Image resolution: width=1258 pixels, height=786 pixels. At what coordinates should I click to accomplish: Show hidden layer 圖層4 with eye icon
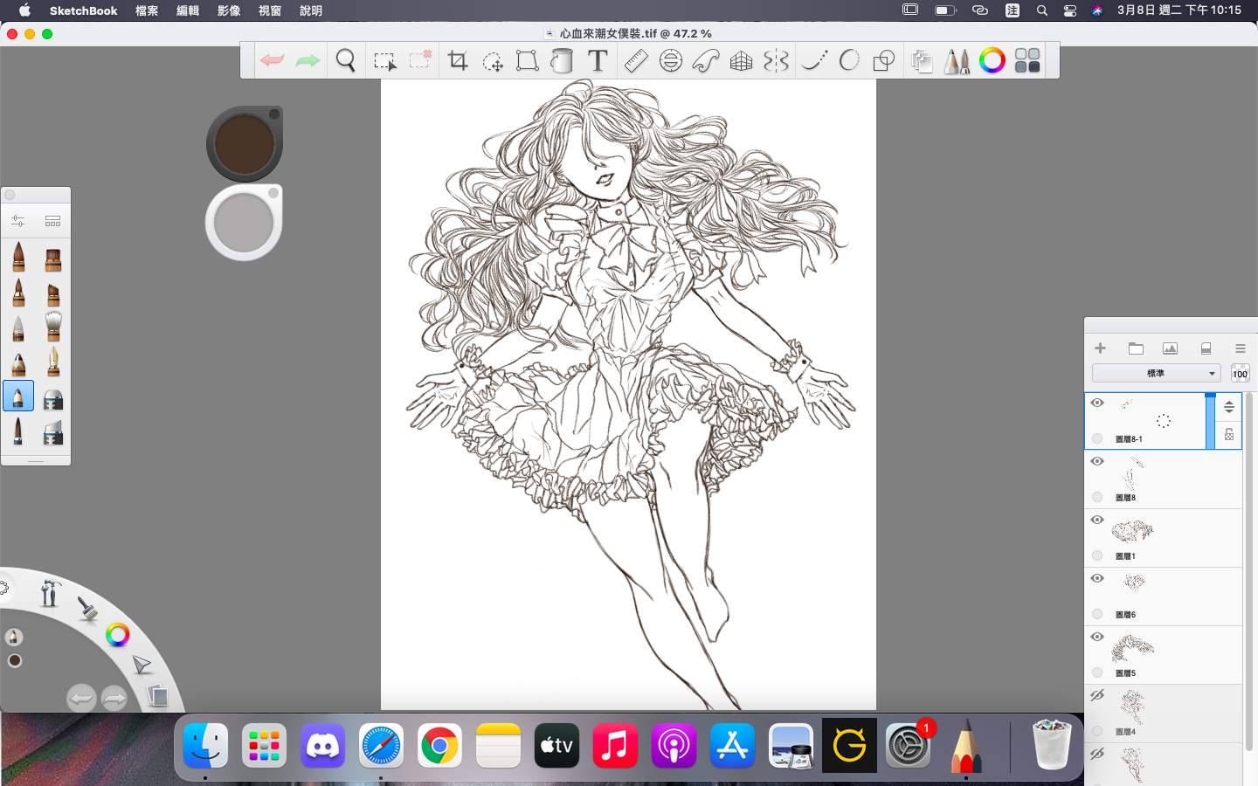pos(1097,695)
